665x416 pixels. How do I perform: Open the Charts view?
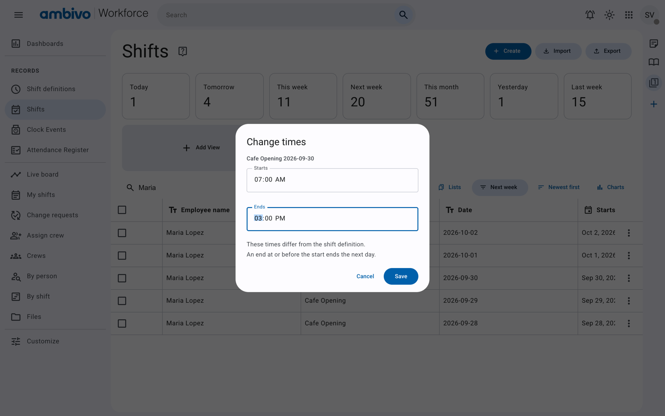pos(611,188)
